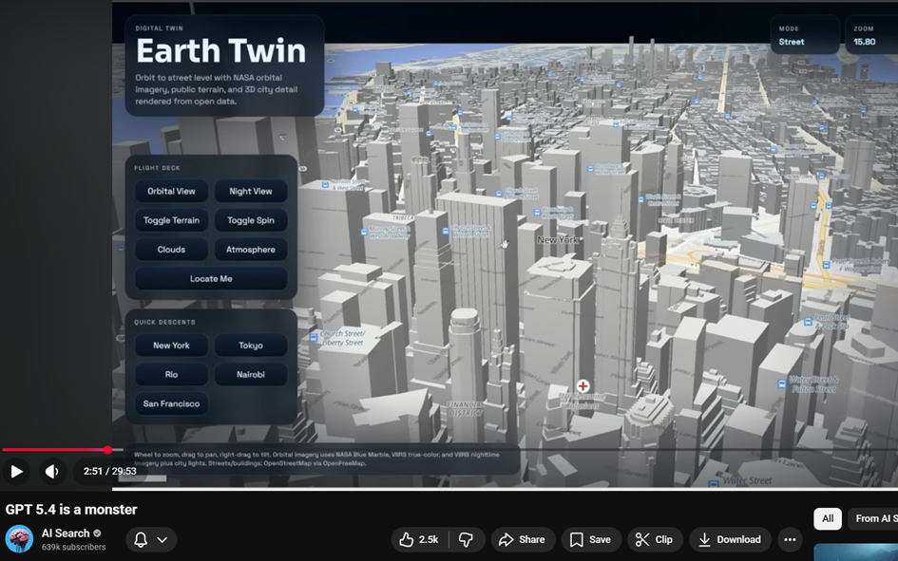Click the AI Search channel name
Screen dimensions: 898x561
[66, 533]
